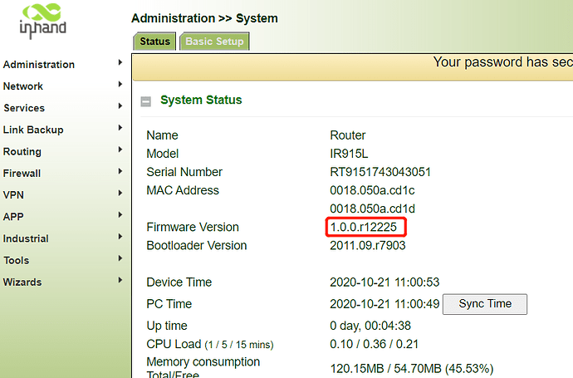573x378 pixels.
Task: Expand the Industrial submenu arrow
Action: point(120,238)
